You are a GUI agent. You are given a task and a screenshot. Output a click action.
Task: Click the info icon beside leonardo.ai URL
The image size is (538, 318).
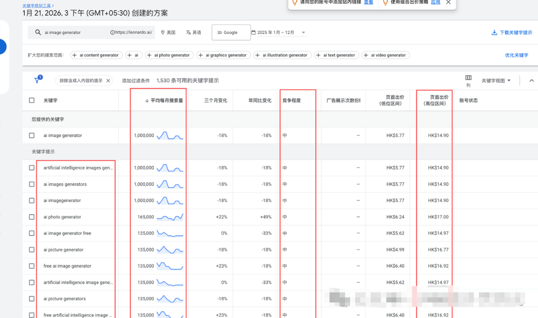(x=112, y=32)
